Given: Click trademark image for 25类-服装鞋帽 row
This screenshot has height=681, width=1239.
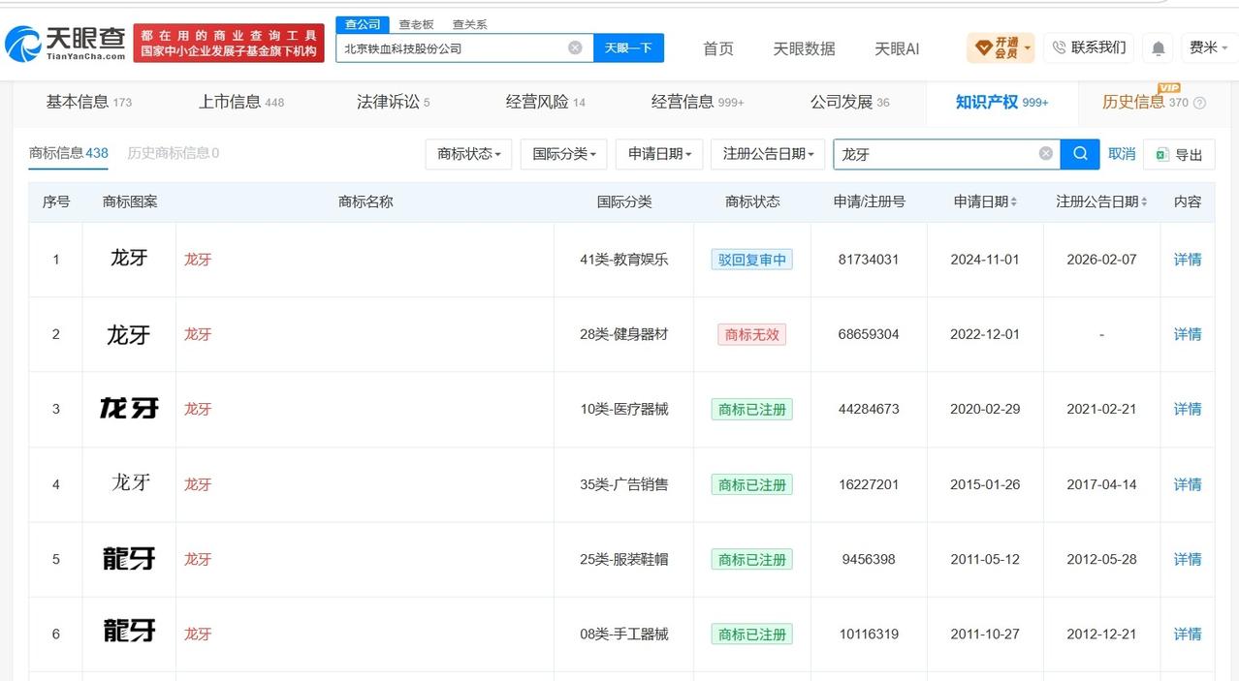Looking at the screenshot, I should [129, 558].
